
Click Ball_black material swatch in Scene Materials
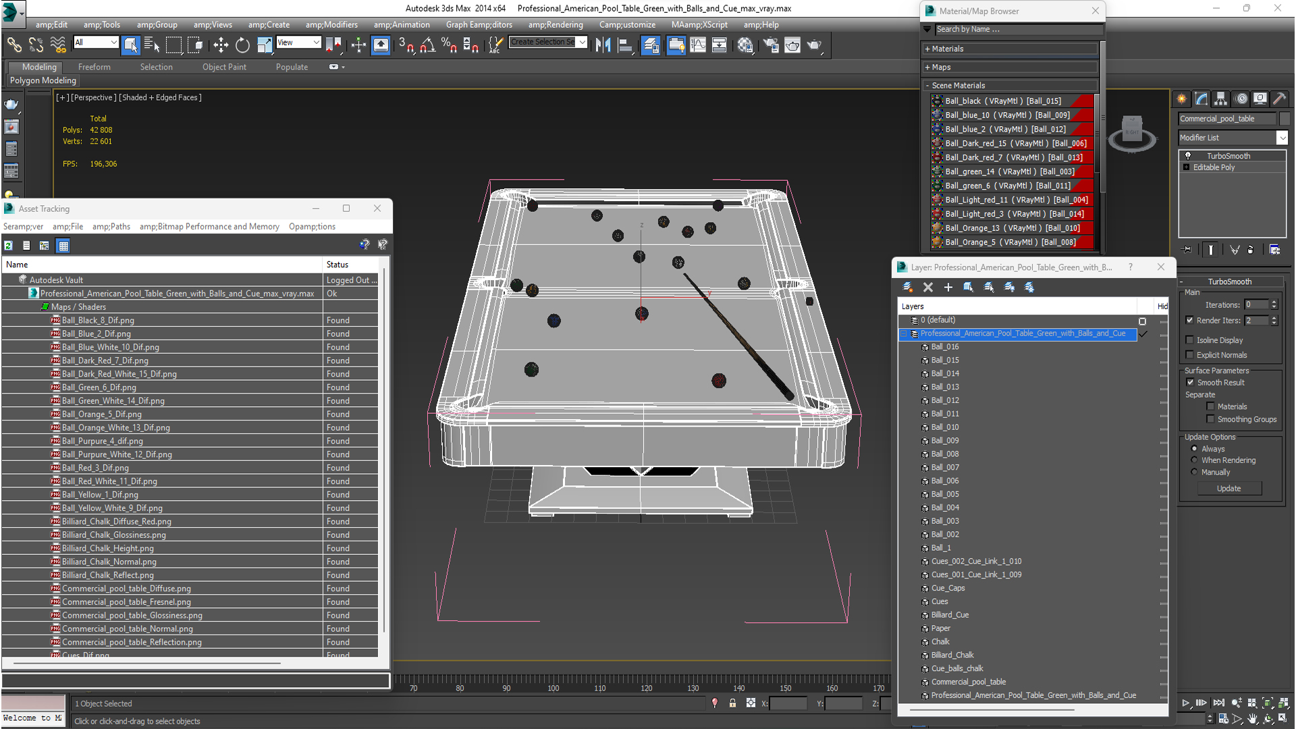[x=937, y=101]
